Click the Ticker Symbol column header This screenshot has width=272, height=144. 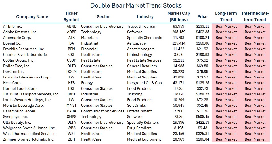coord(71,16)
